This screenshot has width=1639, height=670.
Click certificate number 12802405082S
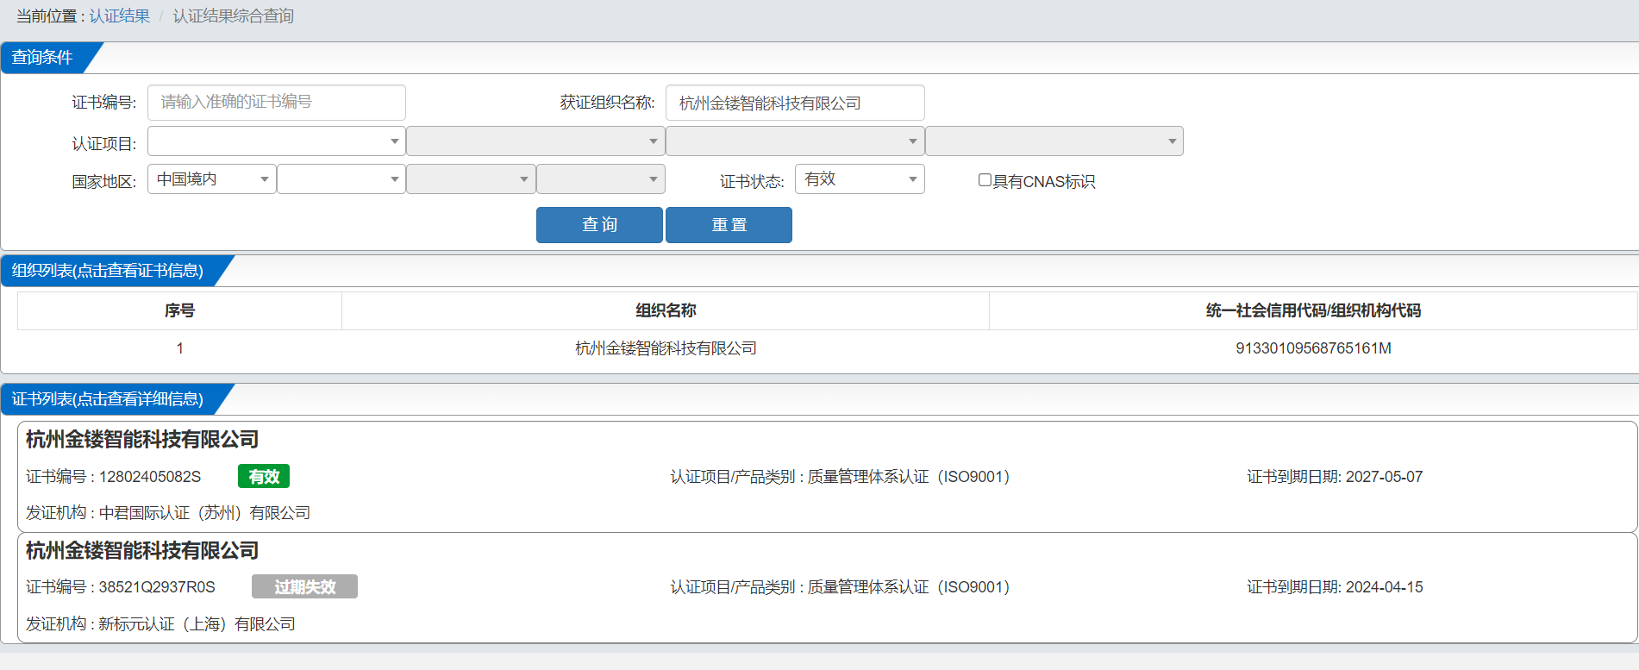[150, 477]
